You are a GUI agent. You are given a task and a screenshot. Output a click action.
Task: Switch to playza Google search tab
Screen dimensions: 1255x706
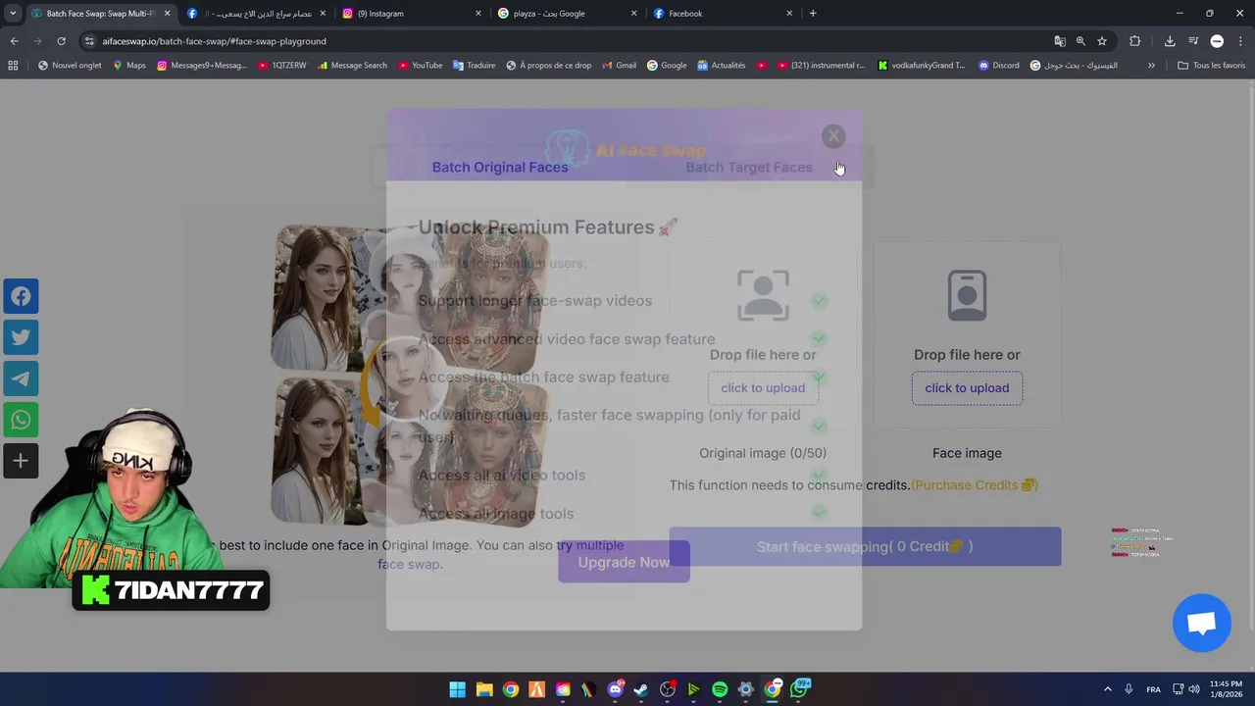pos(568,14)
